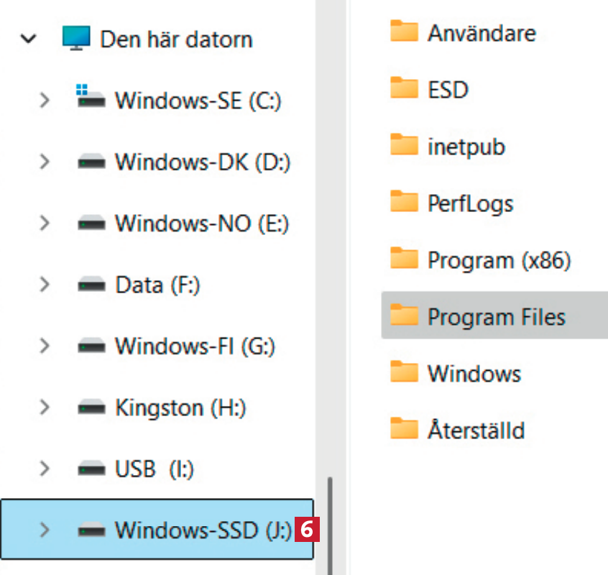Expand the Data (F:) drive node
The height and width of the screenshot is (575, 608).
[x=45, y=285]
